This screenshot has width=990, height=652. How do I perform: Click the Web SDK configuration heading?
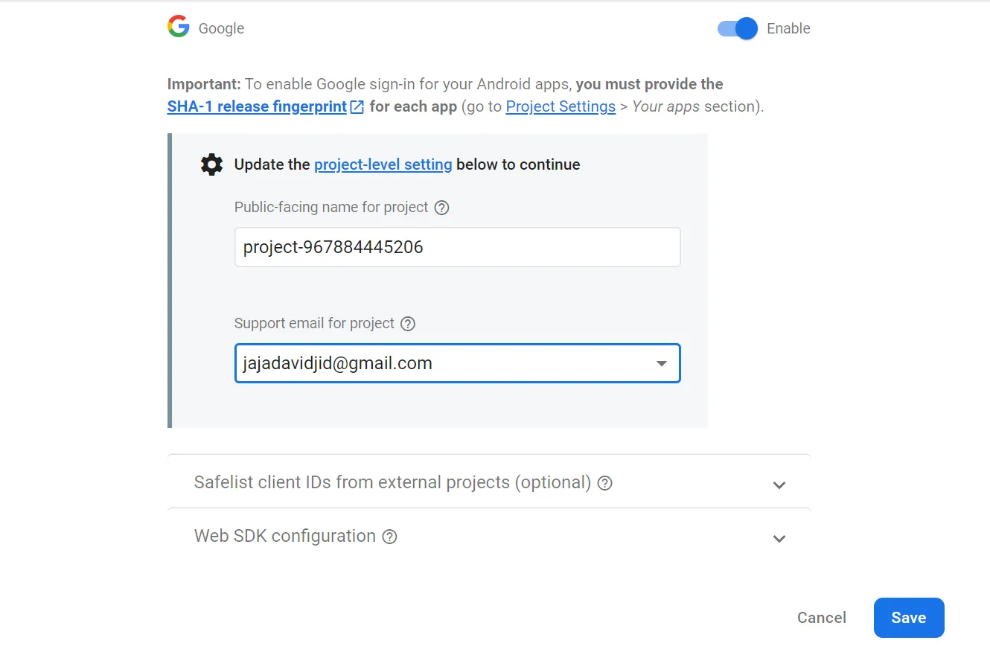(284, 536)
